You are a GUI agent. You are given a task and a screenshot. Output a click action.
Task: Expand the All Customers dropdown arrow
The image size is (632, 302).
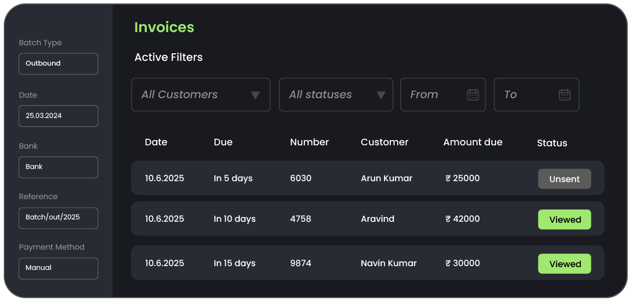pyautogui.click(x=255, y=95)
